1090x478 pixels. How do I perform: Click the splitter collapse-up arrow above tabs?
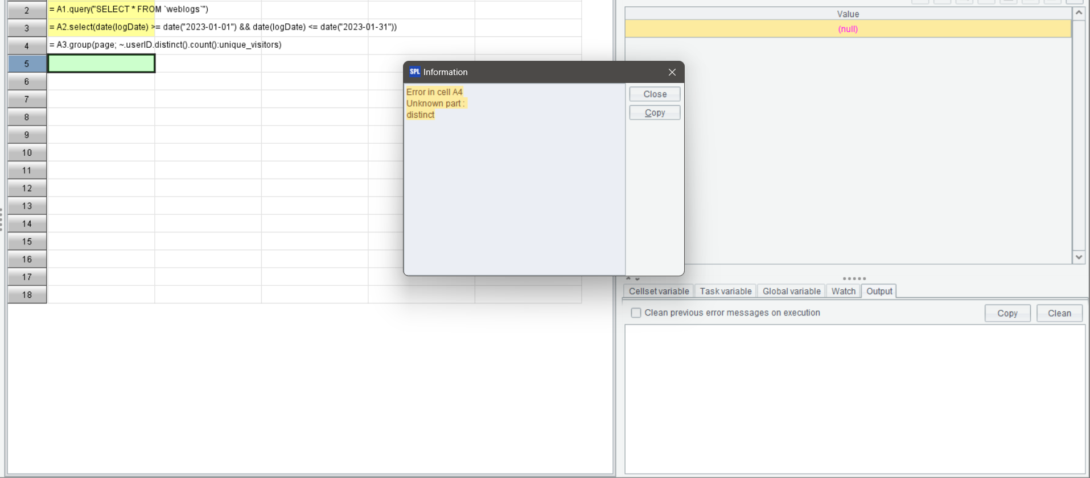pos(628,279)
